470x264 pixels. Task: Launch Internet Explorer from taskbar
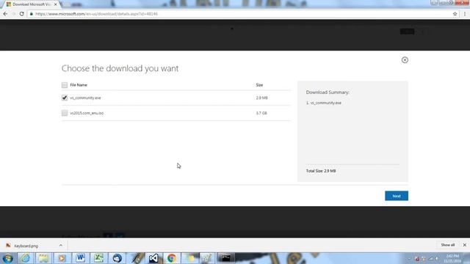pyautogui.click(x=25, y=258)
